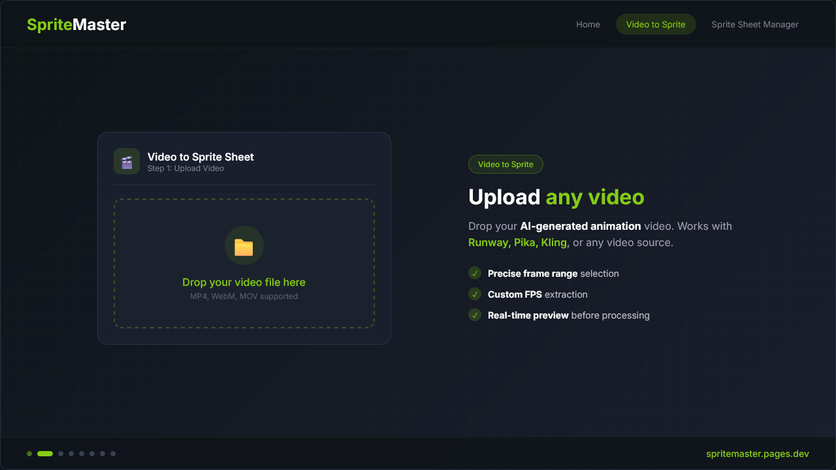Select the active wide slide indicator
Viewport: 836px width, 470px height.
click(44, 453)
